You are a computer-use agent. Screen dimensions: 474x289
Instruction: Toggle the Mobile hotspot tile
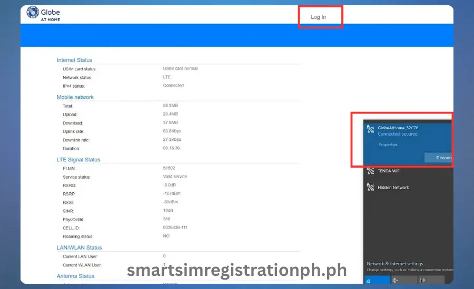tap(431, 280)
